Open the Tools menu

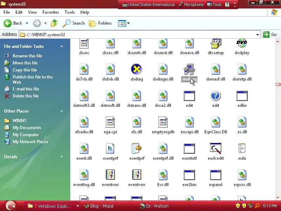click(x=70, y=12)
